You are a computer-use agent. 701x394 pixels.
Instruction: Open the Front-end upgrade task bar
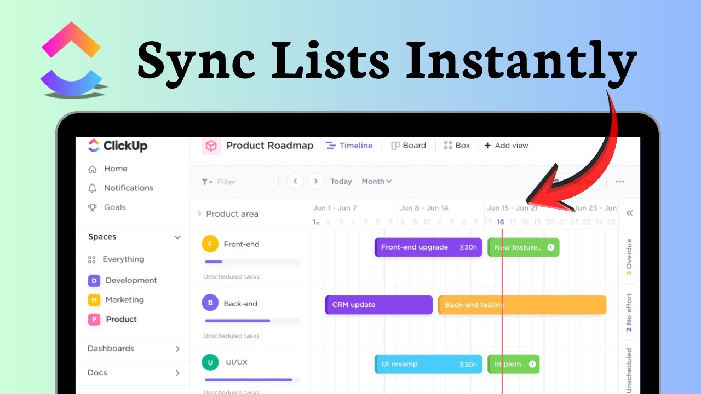(428, 247)
